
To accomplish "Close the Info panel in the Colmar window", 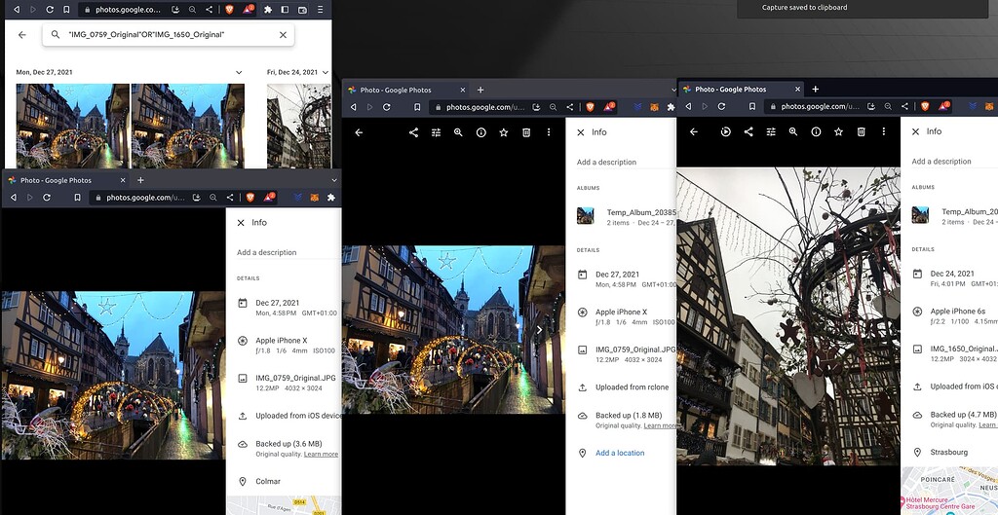I will coord(241,223).
